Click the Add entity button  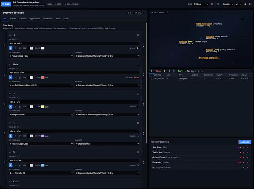pos(245,142)
